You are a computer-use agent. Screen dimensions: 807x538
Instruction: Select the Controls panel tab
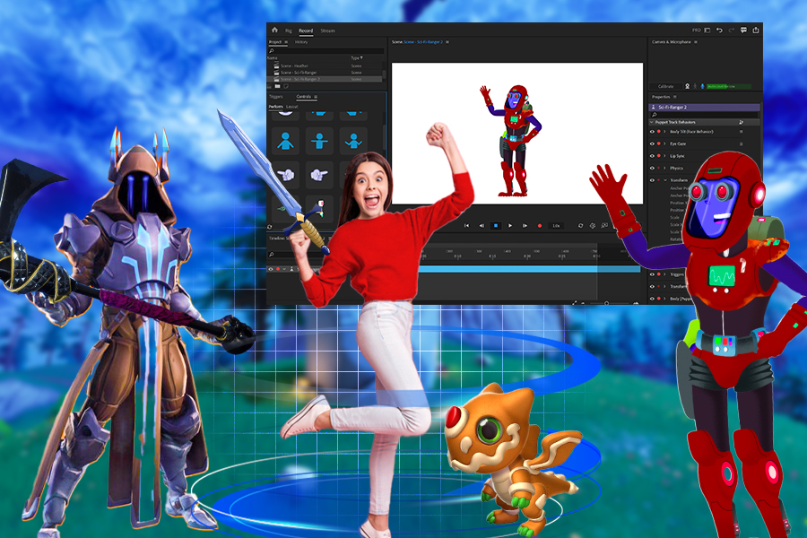point(304,97)
